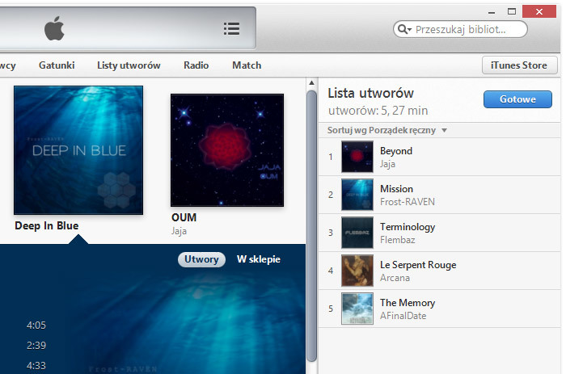Switch to W sklepie view
The image size is (566, 374).
coord(259,259)
